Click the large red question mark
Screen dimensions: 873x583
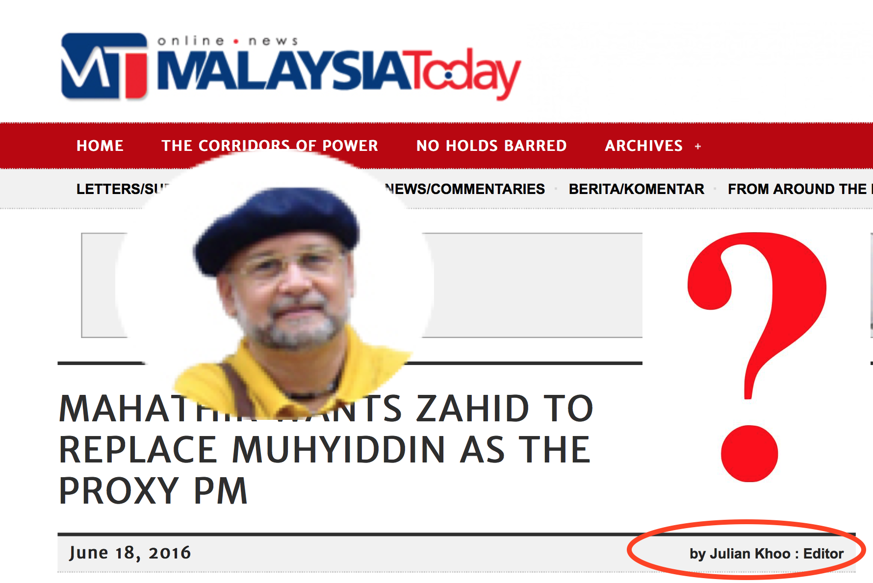(757, 357)
